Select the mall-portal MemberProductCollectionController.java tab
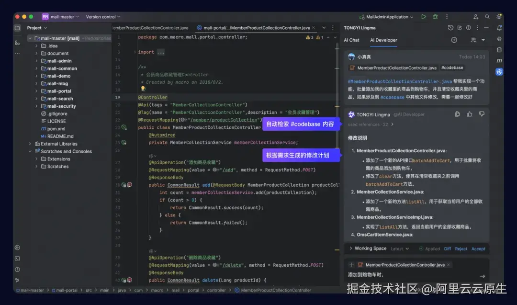 pyautogui.click(x=256, y=28)
